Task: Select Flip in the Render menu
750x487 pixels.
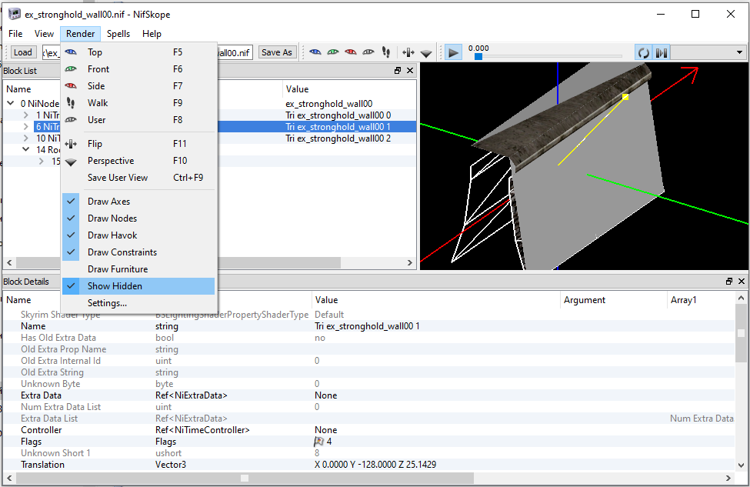Action: (x=138, y=144)
